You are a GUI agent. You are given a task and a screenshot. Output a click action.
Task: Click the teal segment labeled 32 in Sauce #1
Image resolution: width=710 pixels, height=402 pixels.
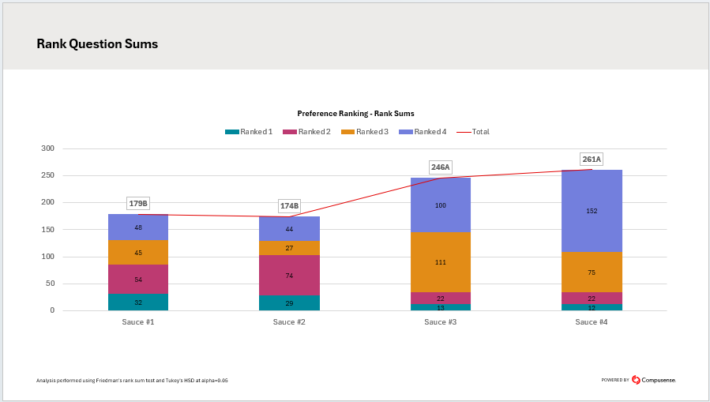point(138,302)
